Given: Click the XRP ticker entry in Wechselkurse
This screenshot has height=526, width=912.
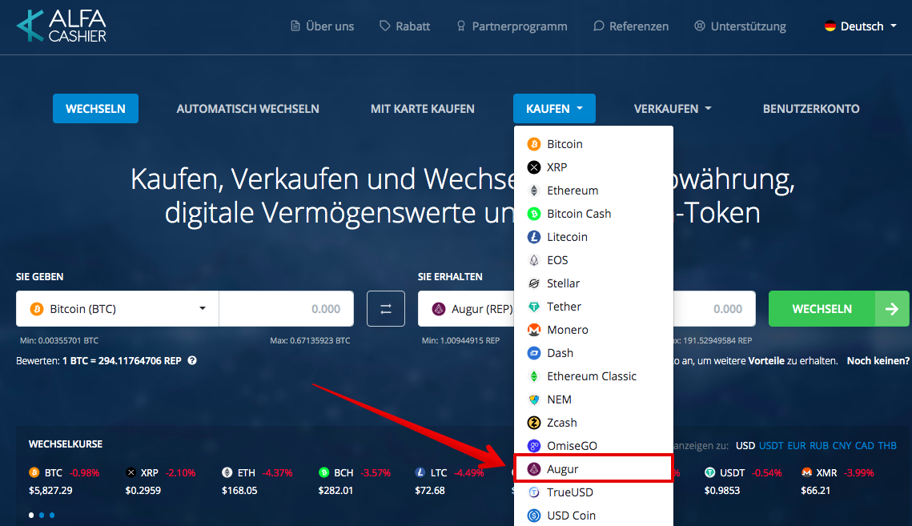Looking at the screenshot, I should pyautogui.click(x=160, y=481).
